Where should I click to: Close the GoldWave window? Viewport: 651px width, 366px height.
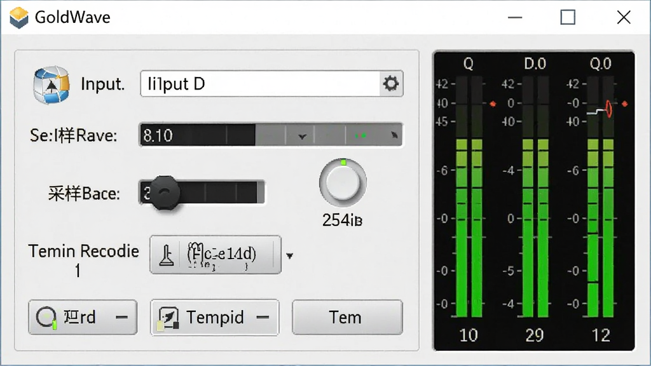[x=624, y=17]
